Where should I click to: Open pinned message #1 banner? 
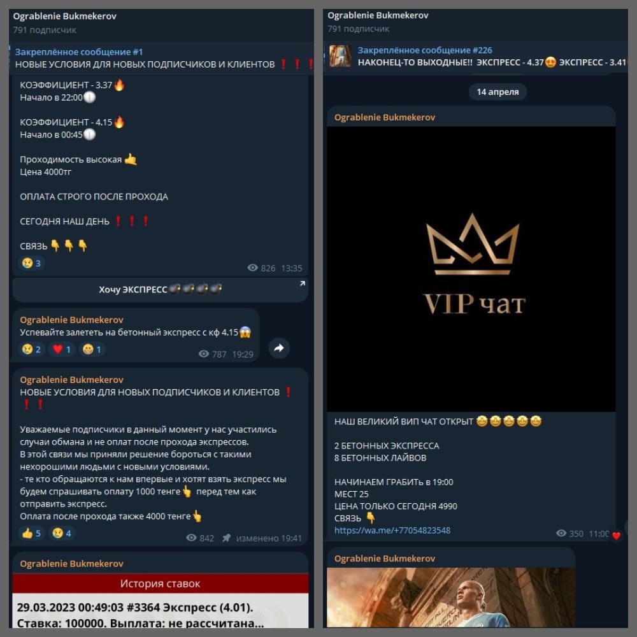[x=162, y=58]
